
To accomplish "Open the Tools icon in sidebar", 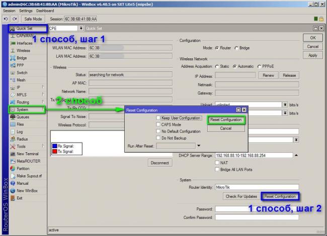I will tap(13, 147).
